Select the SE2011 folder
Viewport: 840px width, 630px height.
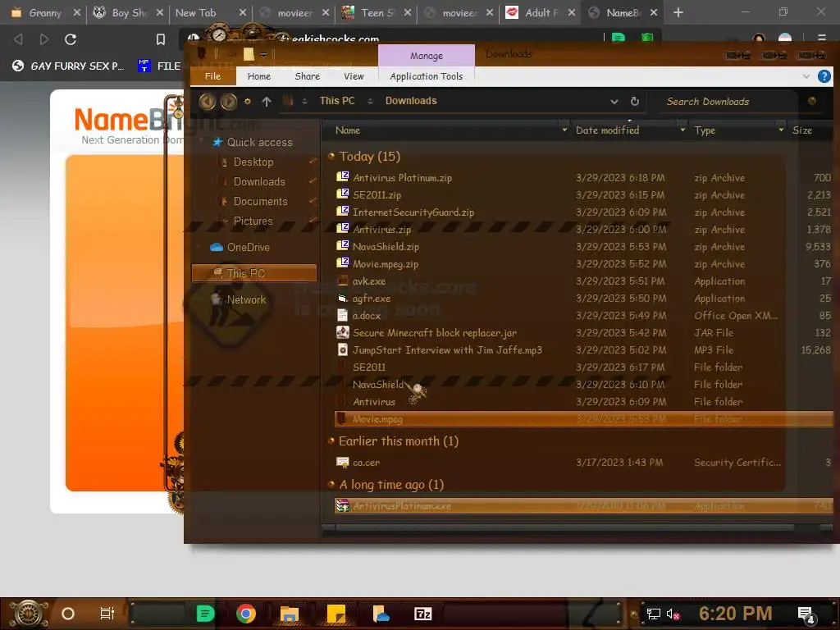(x=368, y=367)
